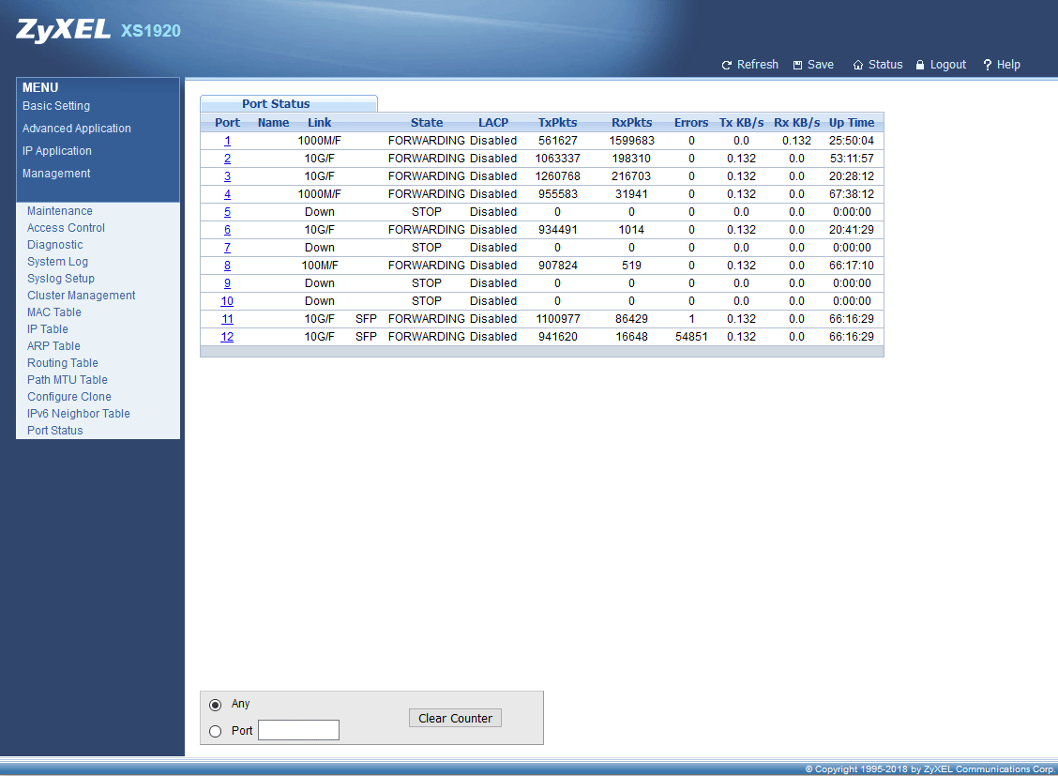Click up time value 53:11:57

coord(852,159)
